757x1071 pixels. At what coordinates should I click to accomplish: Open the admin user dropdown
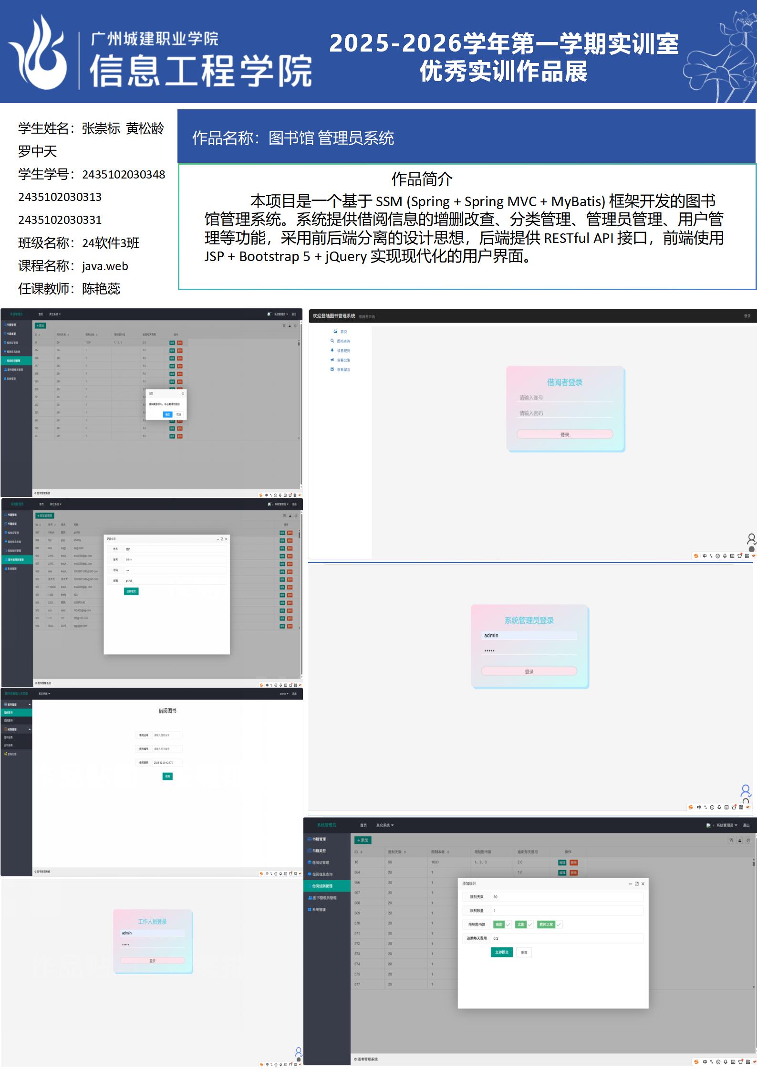(284, 693)
